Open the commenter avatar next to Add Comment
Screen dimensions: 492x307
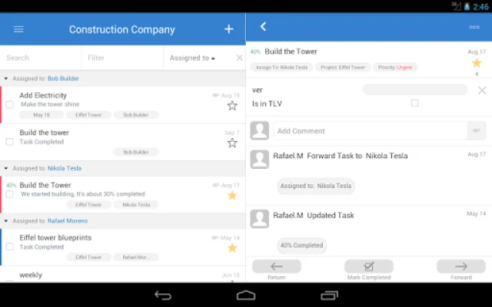260,130
